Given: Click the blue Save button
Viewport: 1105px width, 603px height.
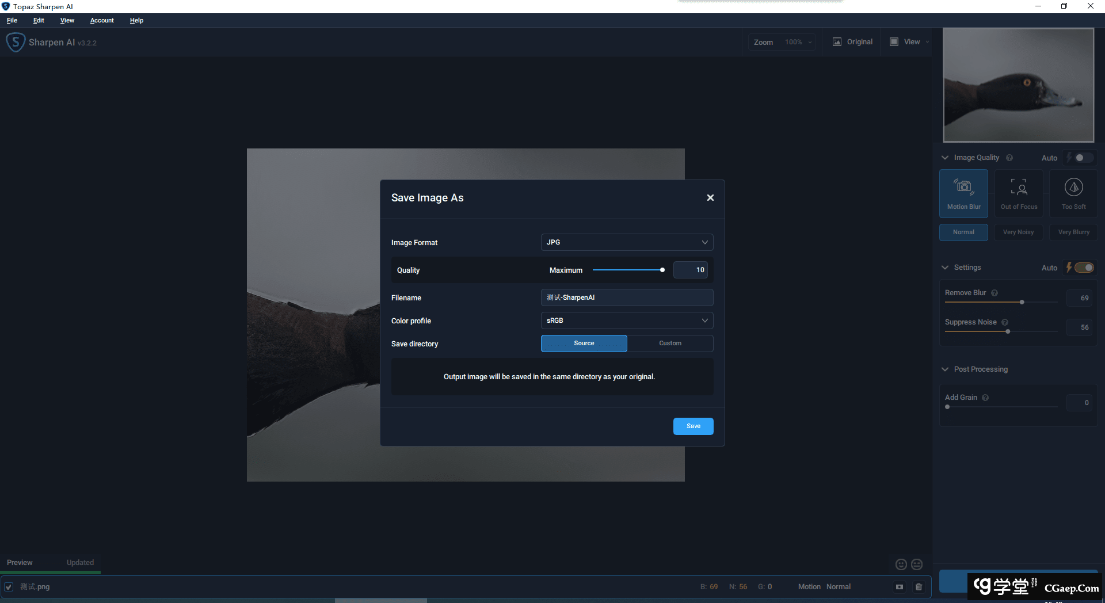Looking at the screenshot, I should (x=693, y=426).
